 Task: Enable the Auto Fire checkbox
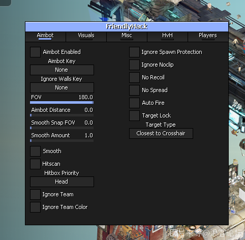[x=134, y=103]
